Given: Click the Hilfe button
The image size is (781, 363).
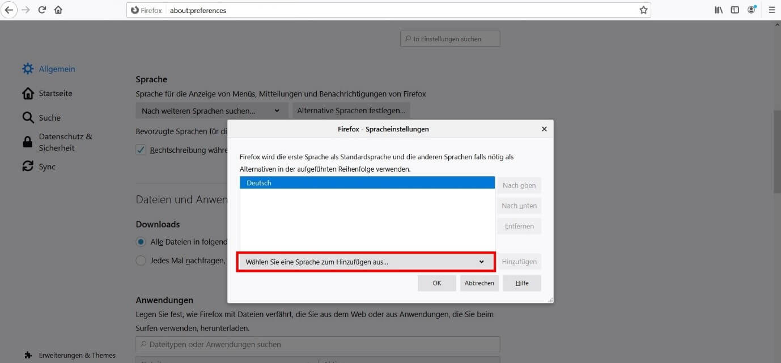Looking at the screenshot, I should tap(522, 283).
